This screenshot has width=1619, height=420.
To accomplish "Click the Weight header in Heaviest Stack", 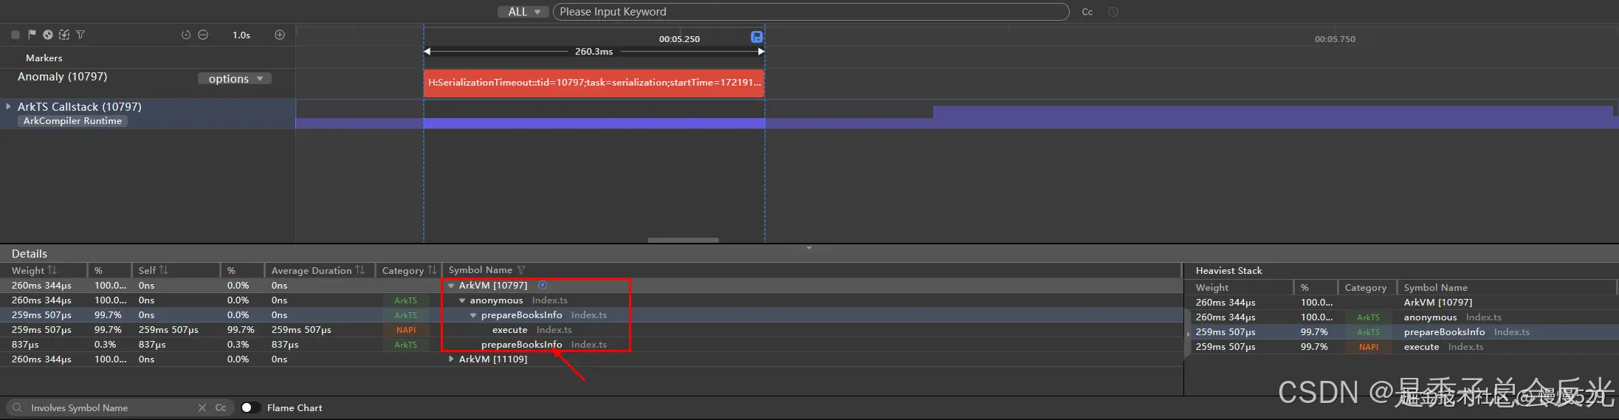I will coord(1212,288).
